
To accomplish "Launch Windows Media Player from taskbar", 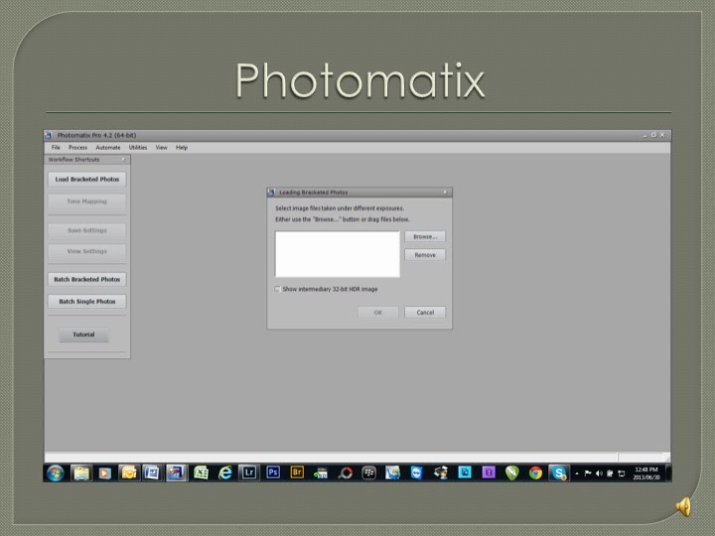I will point(105,473).
